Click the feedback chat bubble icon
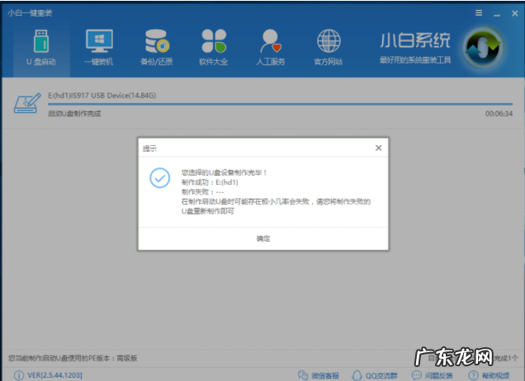Image resolution: width=525 pixels, height=381 pixels. 417,375
